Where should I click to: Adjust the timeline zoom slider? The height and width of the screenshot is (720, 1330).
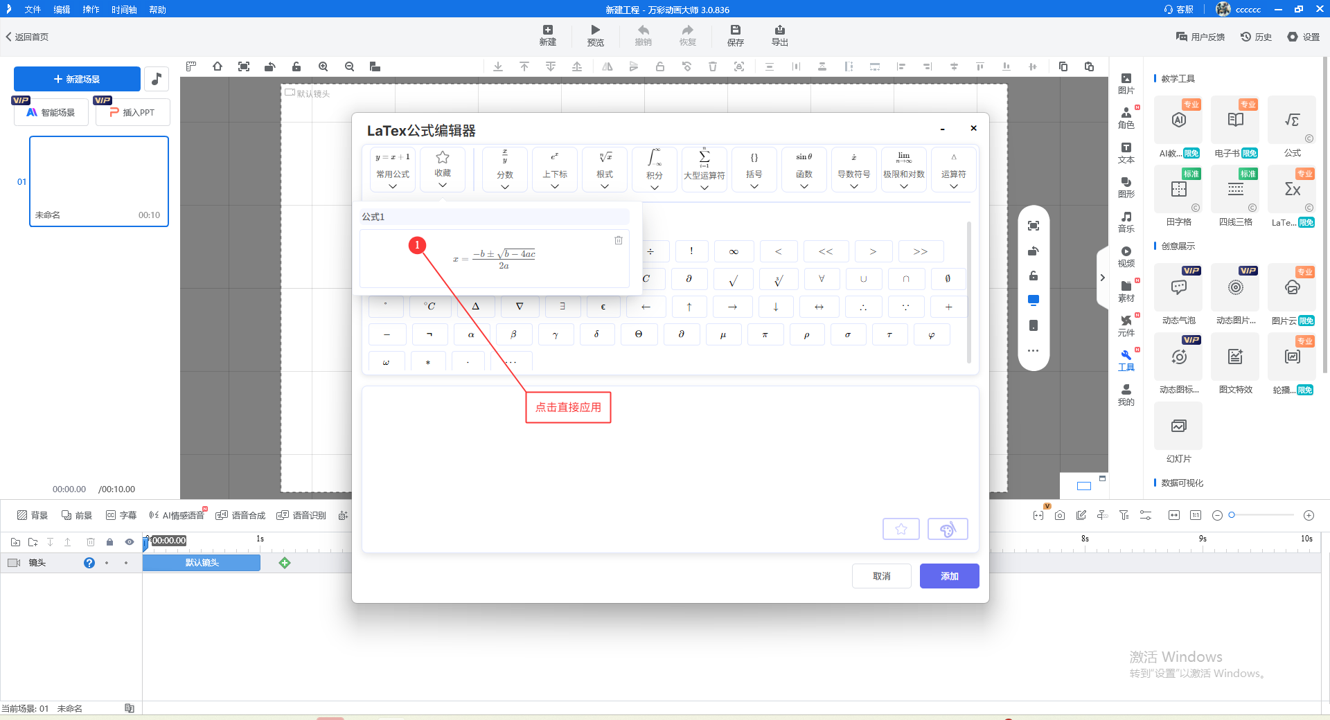coord(1232,515)
